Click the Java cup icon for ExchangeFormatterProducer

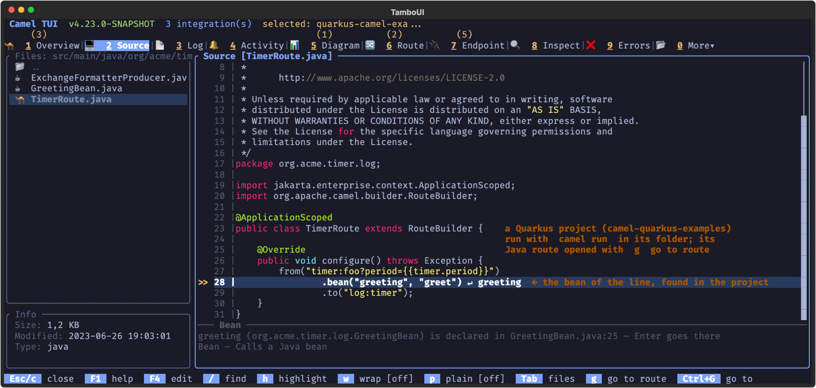coord(18,78)
